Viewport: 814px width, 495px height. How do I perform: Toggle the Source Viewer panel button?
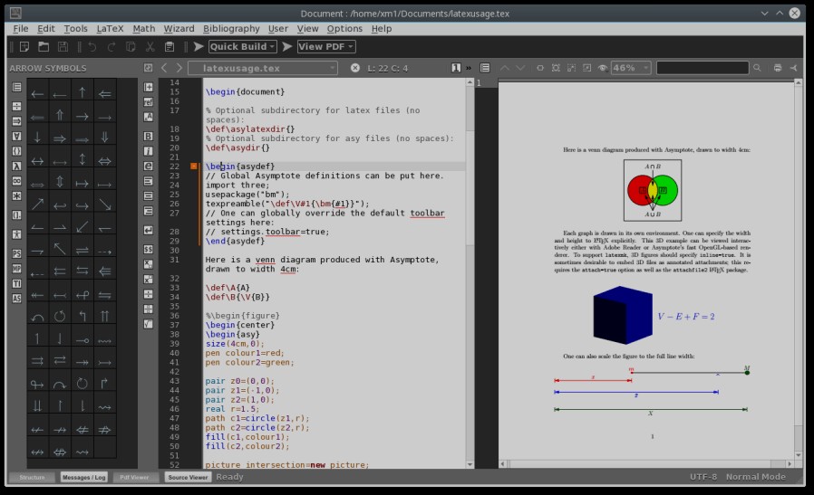[x=189, y=477]
